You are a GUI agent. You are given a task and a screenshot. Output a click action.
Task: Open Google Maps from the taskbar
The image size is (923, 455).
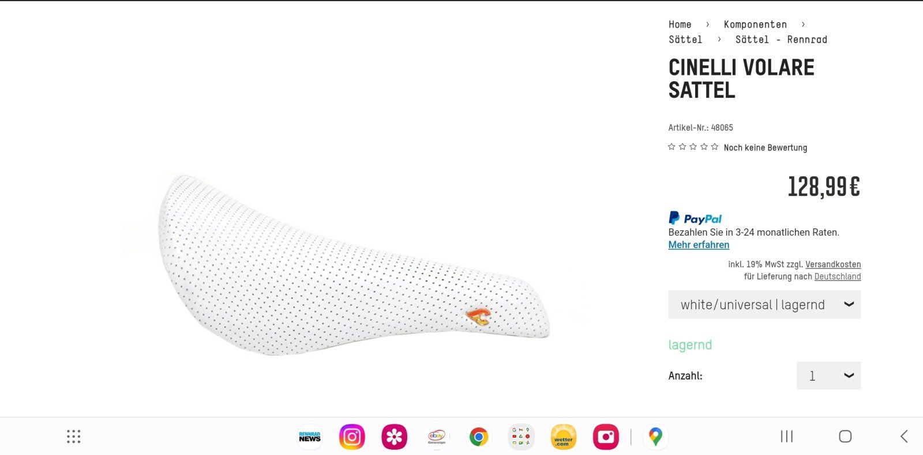[655, 437]
